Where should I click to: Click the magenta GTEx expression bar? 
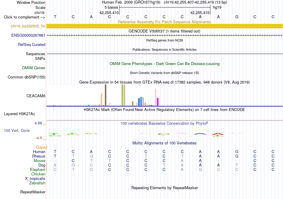pos(158,102)
